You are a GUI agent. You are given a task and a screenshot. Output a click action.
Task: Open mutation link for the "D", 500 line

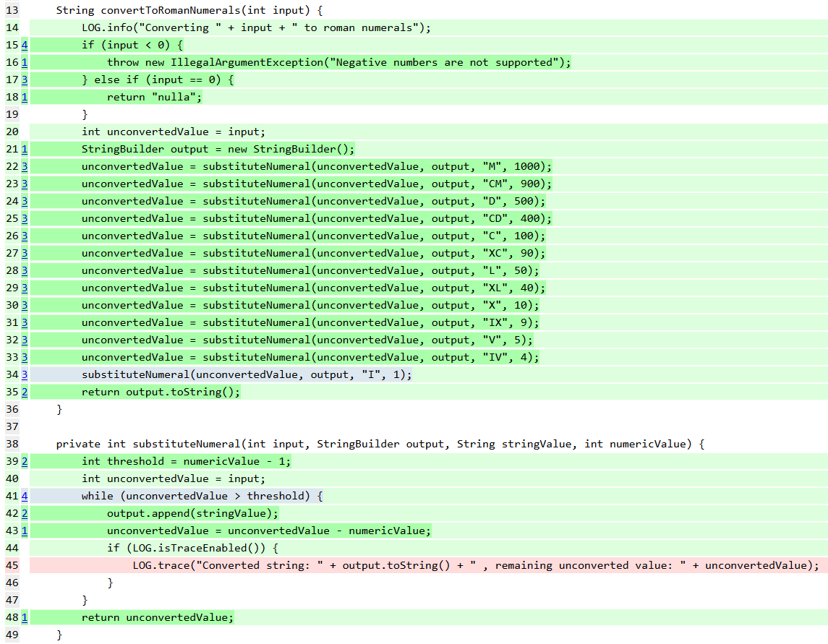pos(25,201)
